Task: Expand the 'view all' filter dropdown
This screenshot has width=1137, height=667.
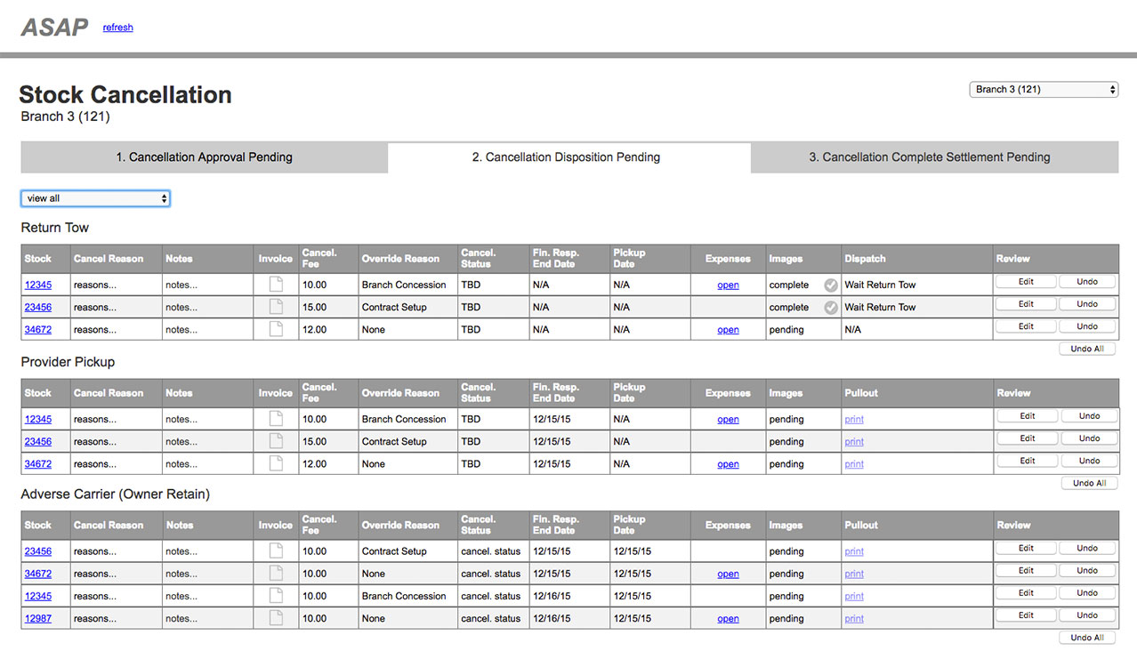Action: click(x=95, y=198)
